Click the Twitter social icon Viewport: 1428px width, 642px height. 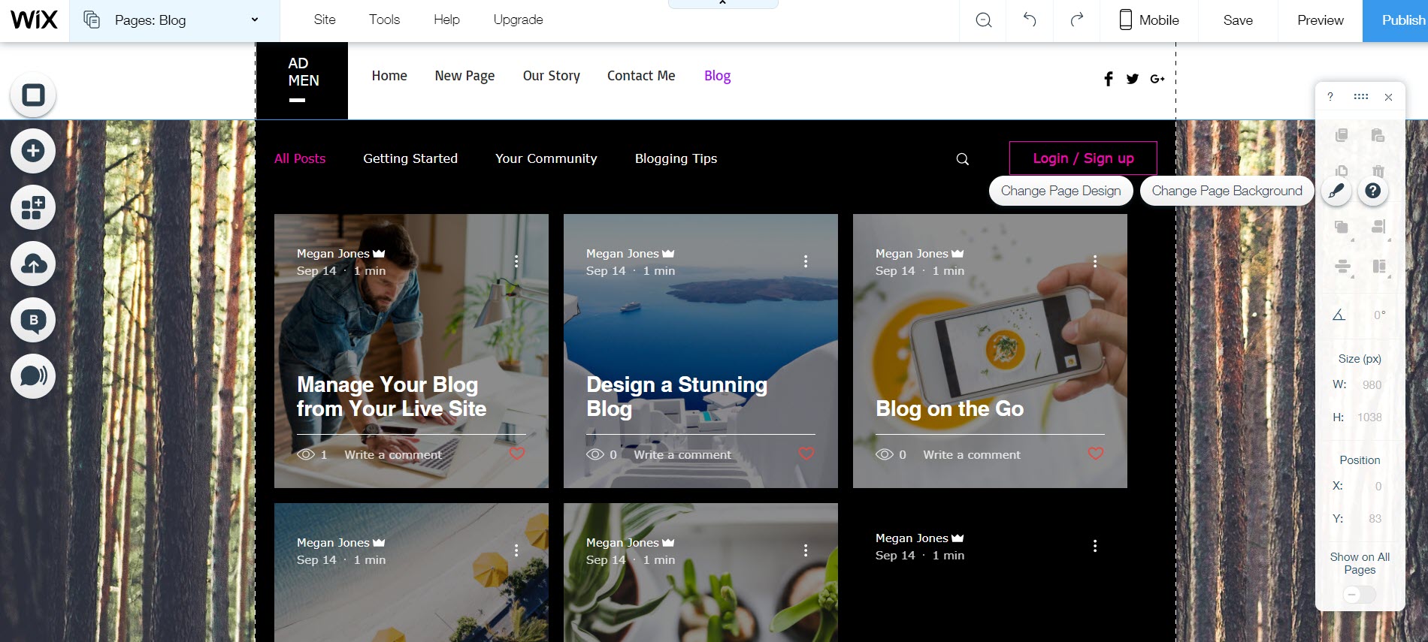pyautogui.click(x=1133, y=79)
